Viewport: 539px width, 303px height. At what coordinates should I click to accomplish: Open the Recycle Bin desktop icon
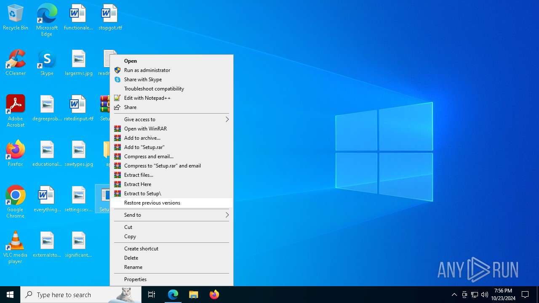coord(16,18)
